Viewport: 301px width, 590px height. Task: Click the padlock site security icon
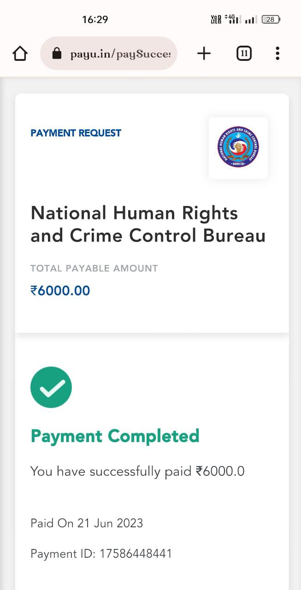[x=57, y=54]
